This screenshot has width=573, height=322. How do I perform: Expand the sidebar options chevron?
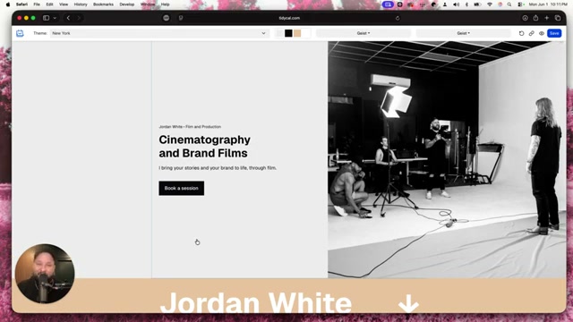55,18
